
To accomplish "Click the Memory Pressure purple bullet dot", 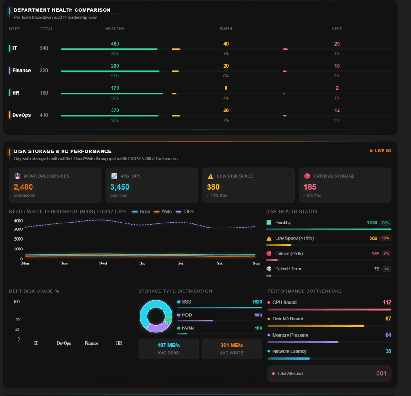I will click(269, 335).
